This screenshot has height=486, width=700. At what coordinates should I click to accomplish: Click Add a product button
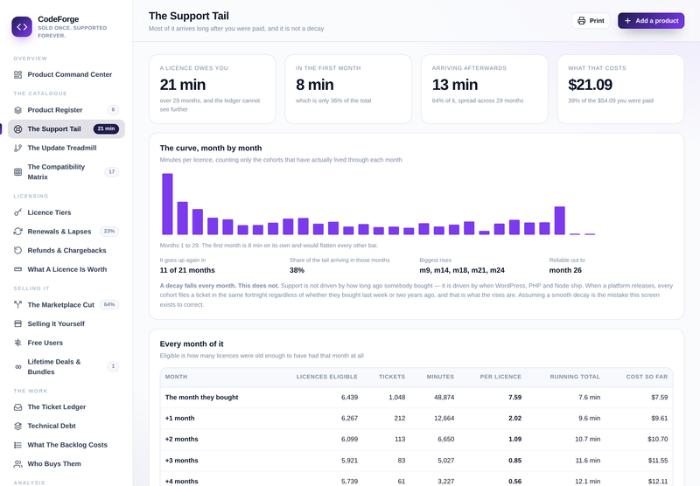(x=651, y=21)
